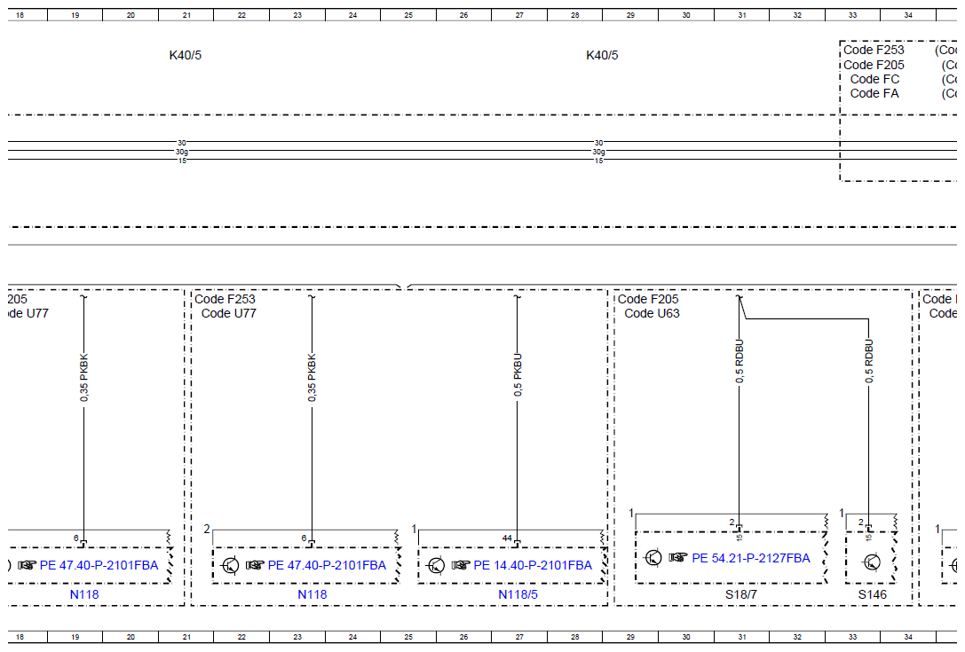Click the Code FA label

tap(874, 93)
